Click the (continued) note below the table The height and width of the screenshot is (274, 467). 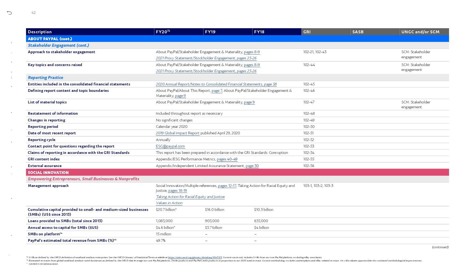pos(440,247)
